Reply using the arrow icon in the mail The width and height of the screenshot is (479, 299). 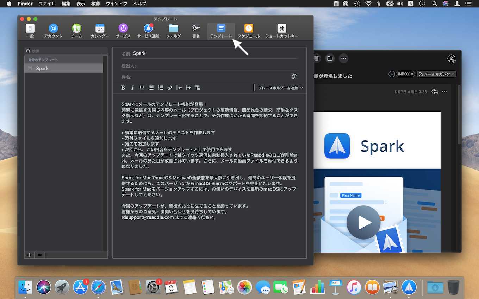435,91
